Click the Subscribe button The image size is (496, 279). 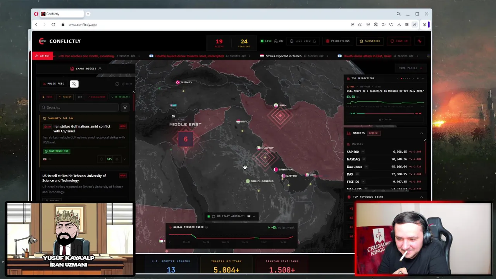[370, 41]
